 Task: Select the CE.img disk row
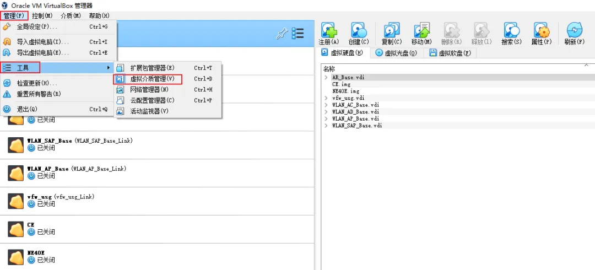coord(458,84)
